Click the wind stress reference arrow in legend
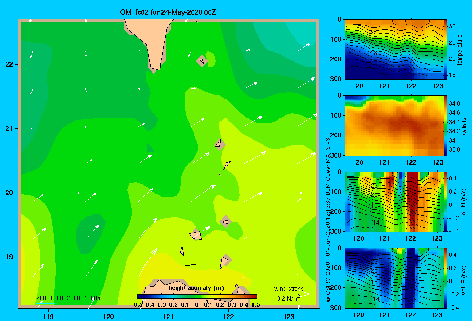 click(290, 294)
